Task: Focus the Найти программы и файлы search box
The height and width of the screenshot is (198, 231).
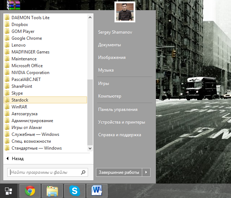Action: click(48, 172)
